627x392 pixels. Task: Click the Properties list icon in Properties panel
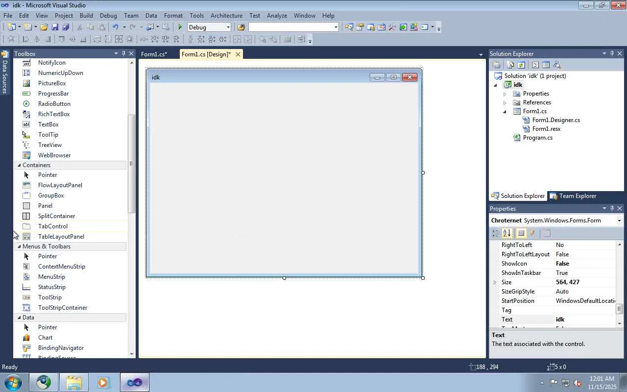(x=521, y=233)
